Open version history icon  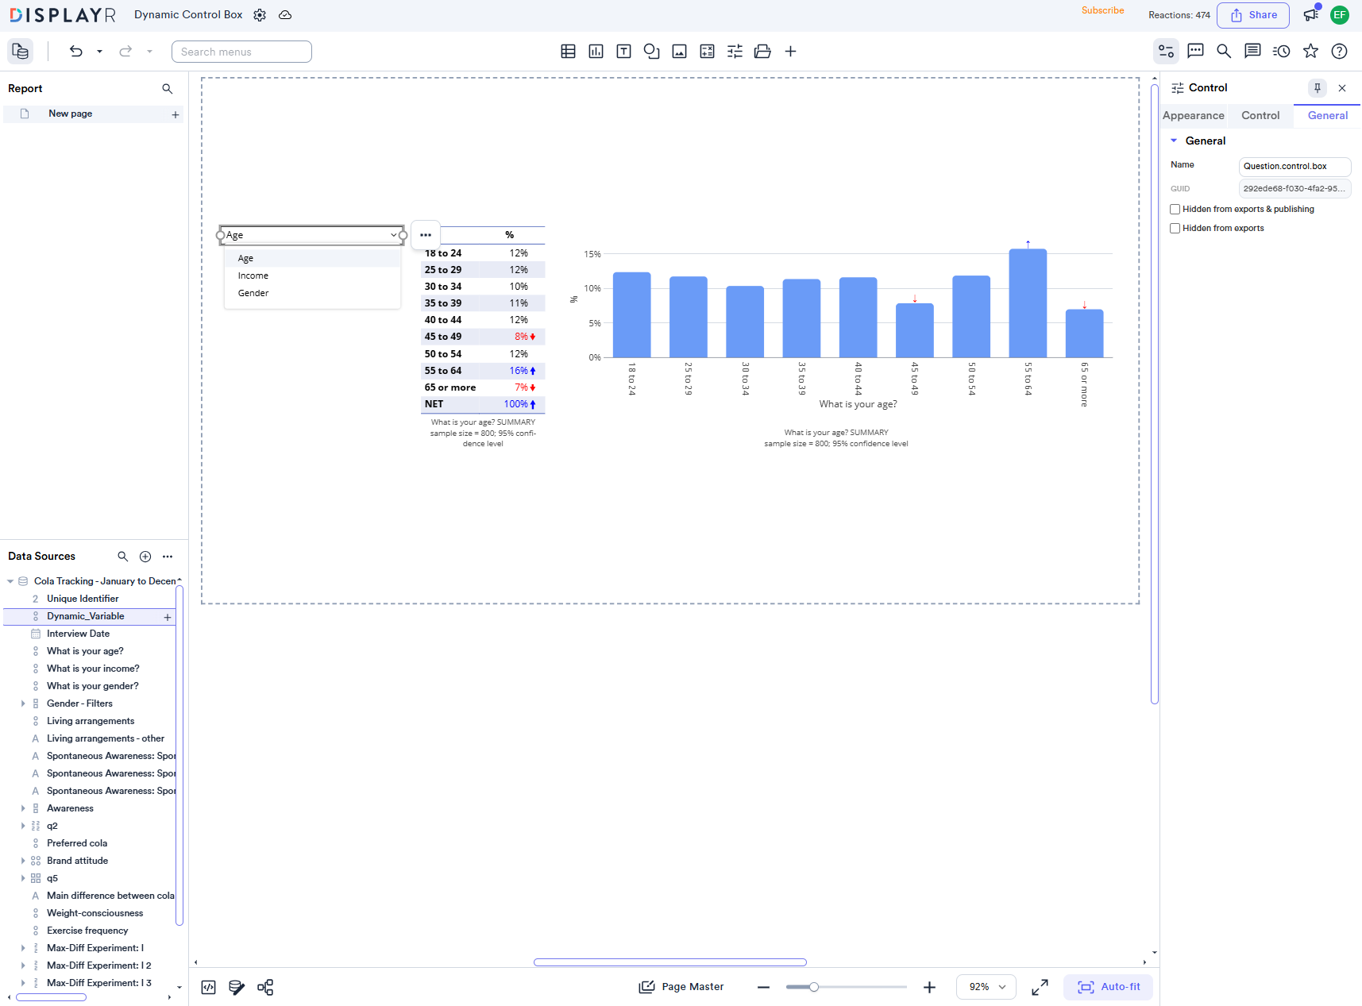1281,52
